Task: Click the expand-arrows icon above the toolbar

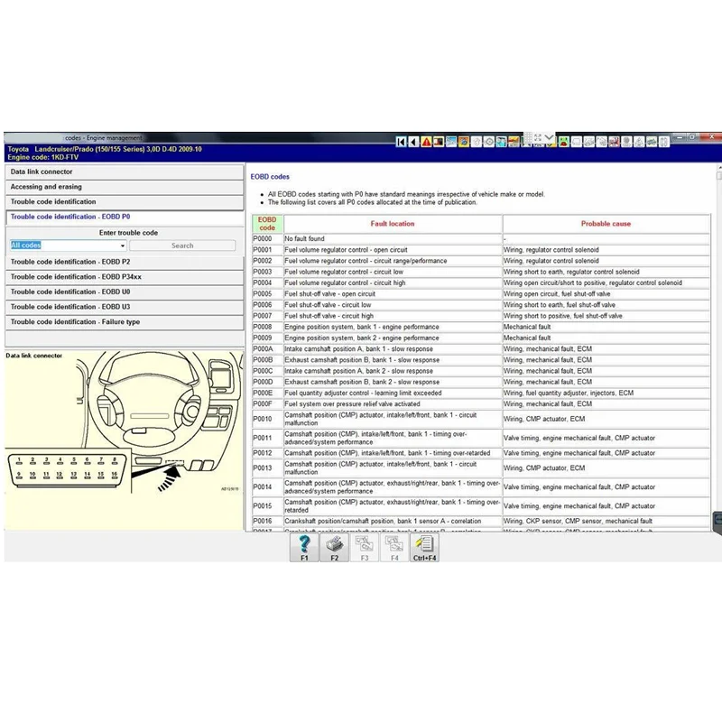Action: [x=538, y=137]
